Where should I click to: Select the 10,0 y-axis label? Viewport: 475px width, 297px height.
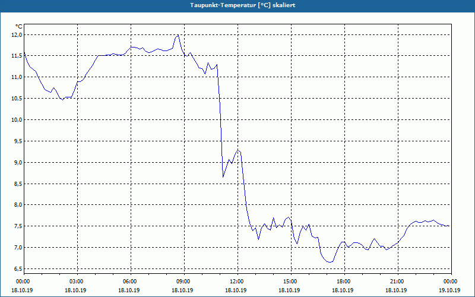point(17,120)
